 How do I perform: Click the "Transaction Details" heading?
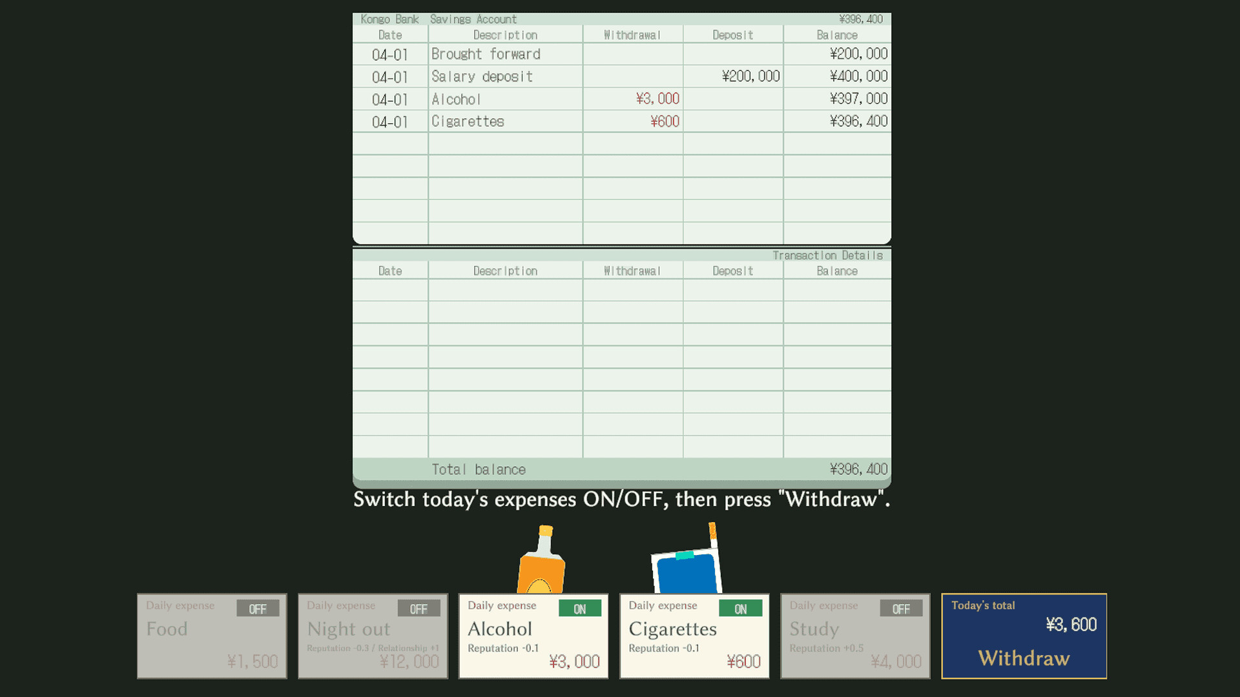(x=827, y=256)
